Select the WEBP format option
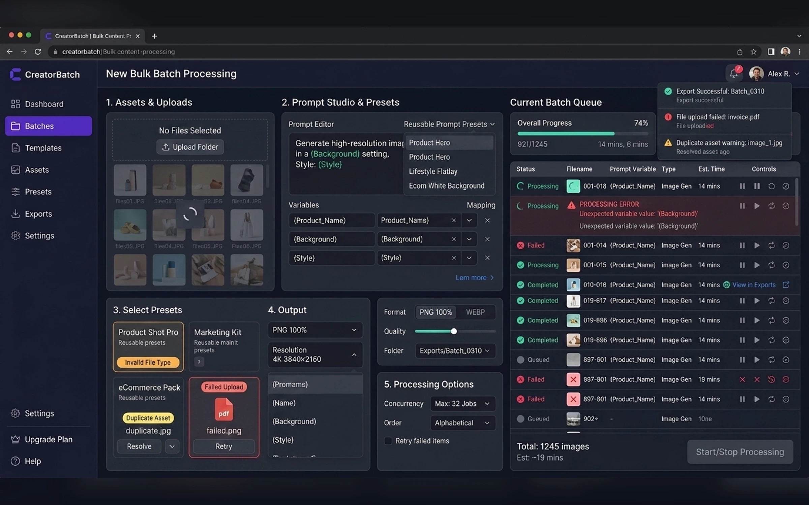Viewport: 809px width, 505px height. coord(475,312)
